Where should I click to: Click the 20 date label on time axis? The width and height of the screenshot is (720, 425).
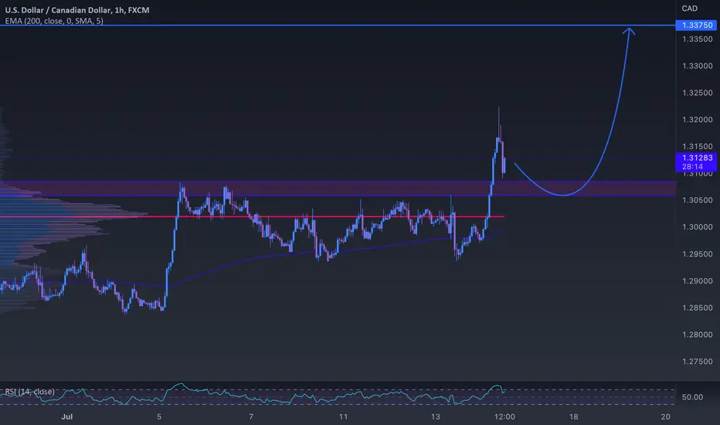point(665,416)
